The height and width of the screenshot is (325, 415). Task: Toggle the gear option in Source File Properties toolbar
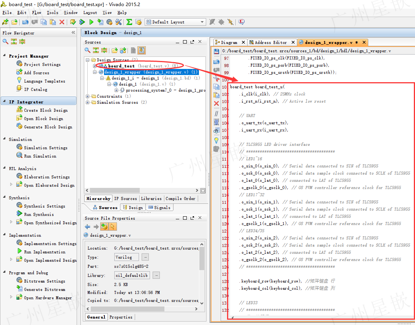click(104, 227)
